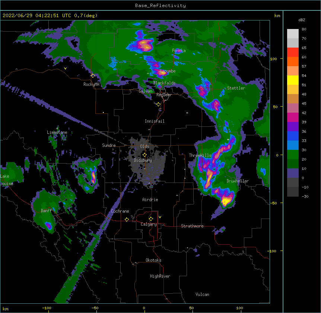This screenshot has height=313, width=321.
Task: Select the light blue swatch in dBZ legend
Action: point(293,145)
